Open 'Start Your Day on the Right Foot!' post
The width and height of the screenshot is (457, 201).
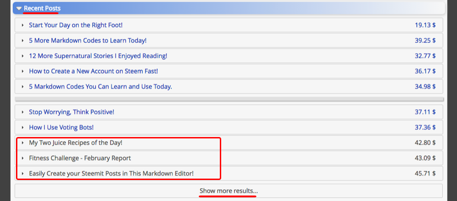point(76,25)
